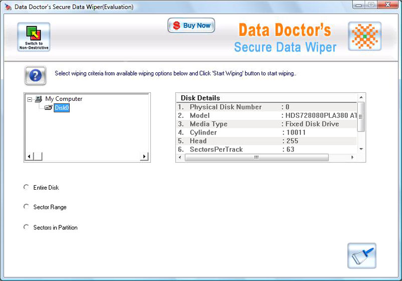402x281 pixels.
Task: Select My Computer in the tree
Action: 64,99
